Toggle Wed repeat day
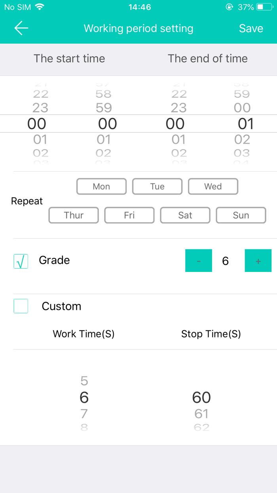This screenshot has width=277, height=493. [x=213, y=186]
